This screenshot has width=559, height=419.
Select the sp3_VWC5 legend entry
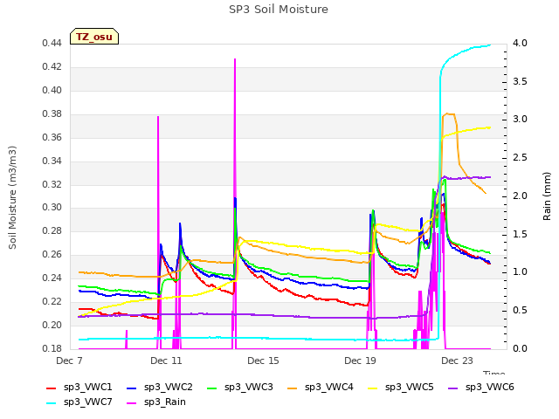click(401, 387)
